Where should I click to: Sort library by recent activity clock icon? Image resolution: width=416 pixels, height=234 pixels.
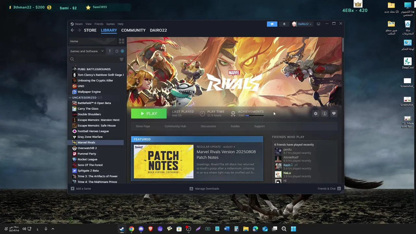(117, 51)
